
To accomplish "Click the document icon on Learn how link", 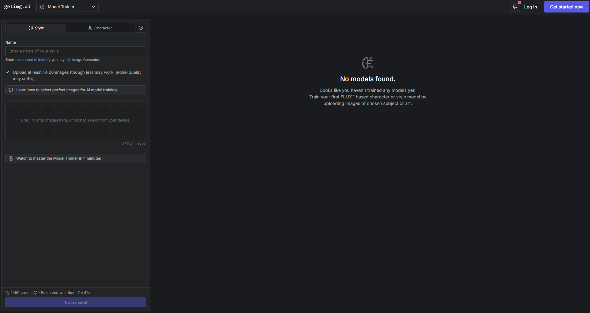I will point(11,90).
